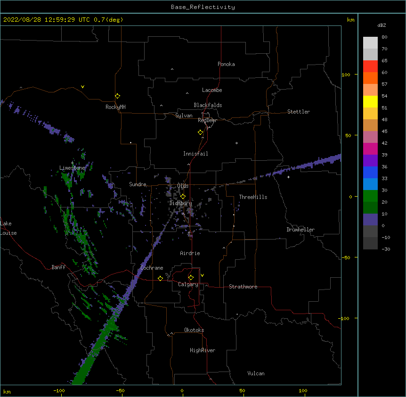Select the light gray 80-70 dBZ swatch
This screenshot has width=406, height=397.
pyautogui.click(x=370, y=43)
